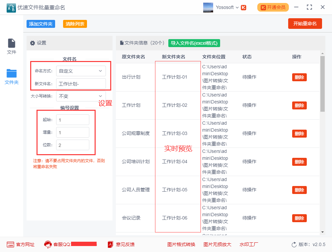Click the app logo icon in title bar

(11, 8)
